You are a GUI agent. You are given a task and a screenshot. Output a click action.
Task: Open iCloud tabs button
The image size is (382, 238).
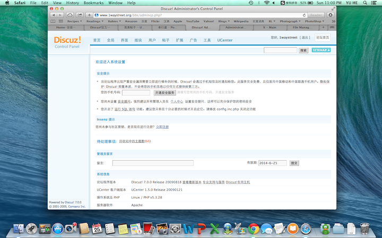(70, 15)
